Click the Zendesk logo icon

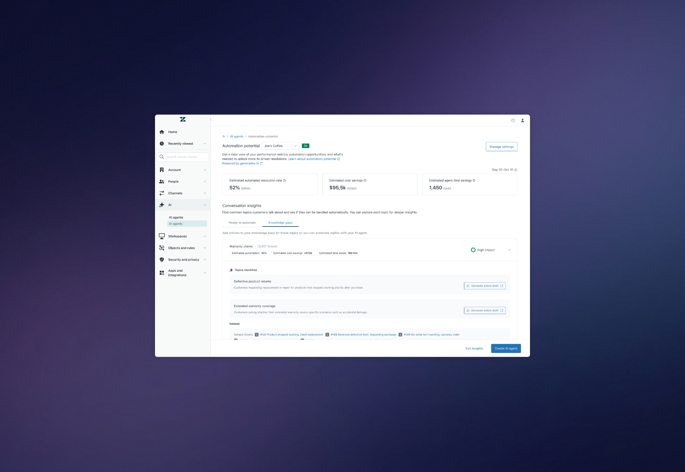click(183, 119)
